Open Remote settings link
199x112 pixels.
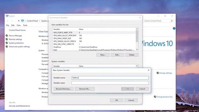[16, 40]
